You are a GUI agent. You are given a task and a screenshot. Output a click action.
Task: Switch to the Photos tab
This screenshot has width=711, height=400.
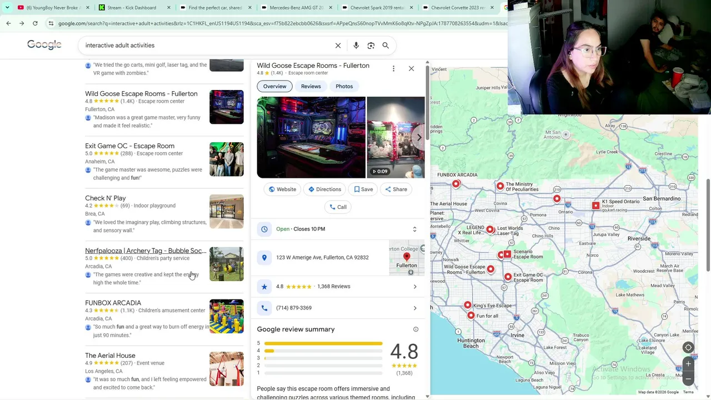pyautogui.click(x=344, y=87)
